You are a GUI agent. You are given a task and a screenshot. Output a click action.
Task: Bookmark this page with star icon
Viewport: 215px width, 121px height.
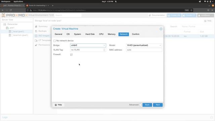(x=191, y=10)
